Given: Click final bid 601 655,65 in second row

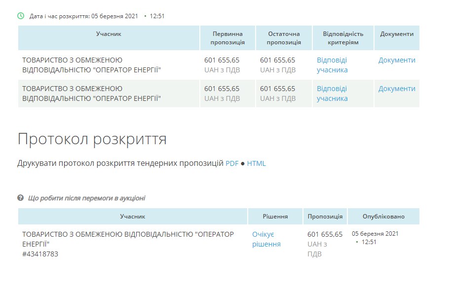Looking at the screenshot, I should click(278, 89).
